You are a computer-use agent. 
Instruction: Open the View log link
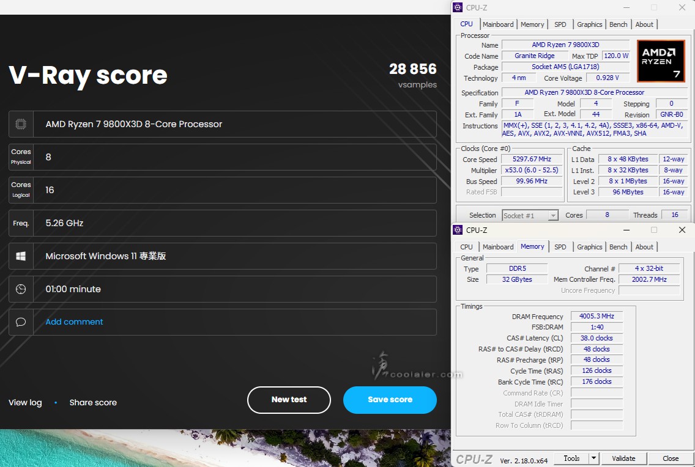click(25, 402)
